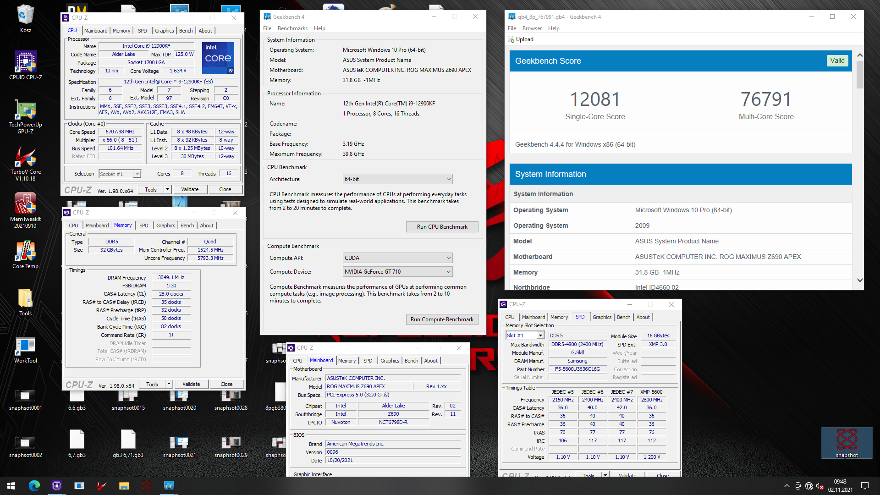Switch to Geekbench via its taskbar icon

tap(169, 486)
